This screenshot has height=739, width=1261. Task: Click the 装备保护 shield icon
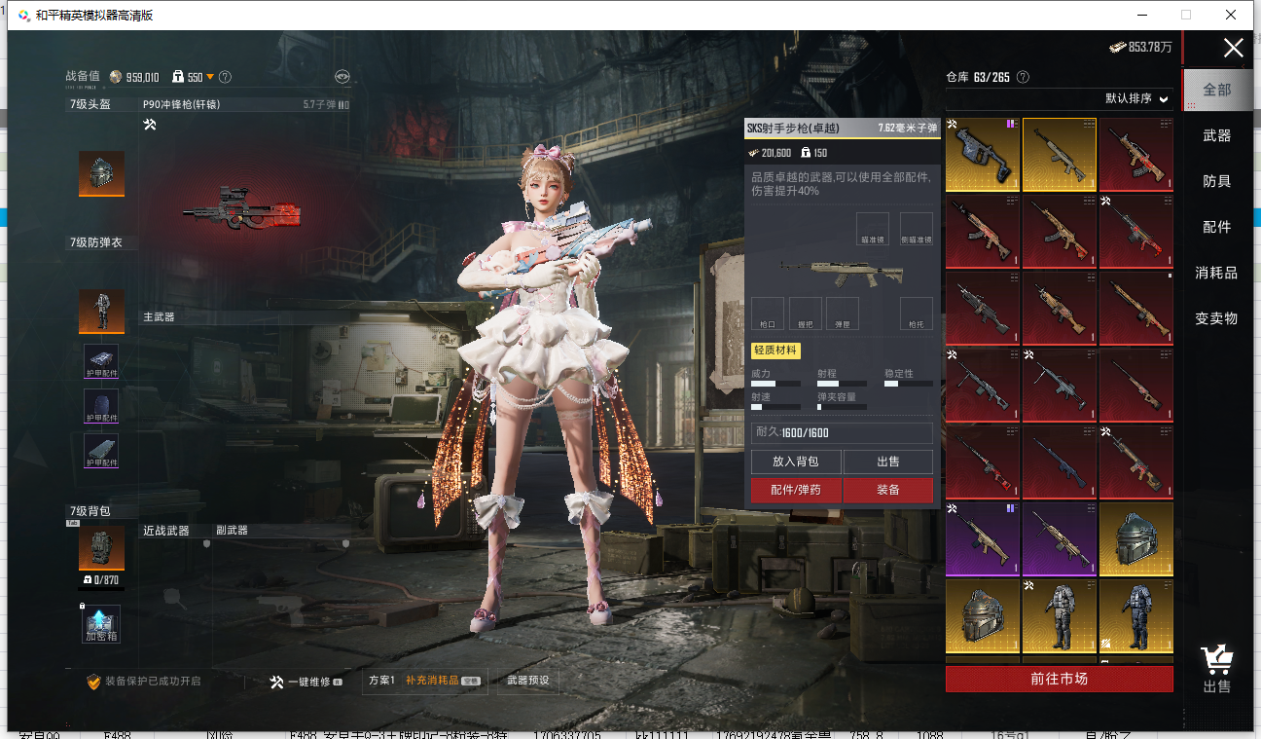coord(94,682)
